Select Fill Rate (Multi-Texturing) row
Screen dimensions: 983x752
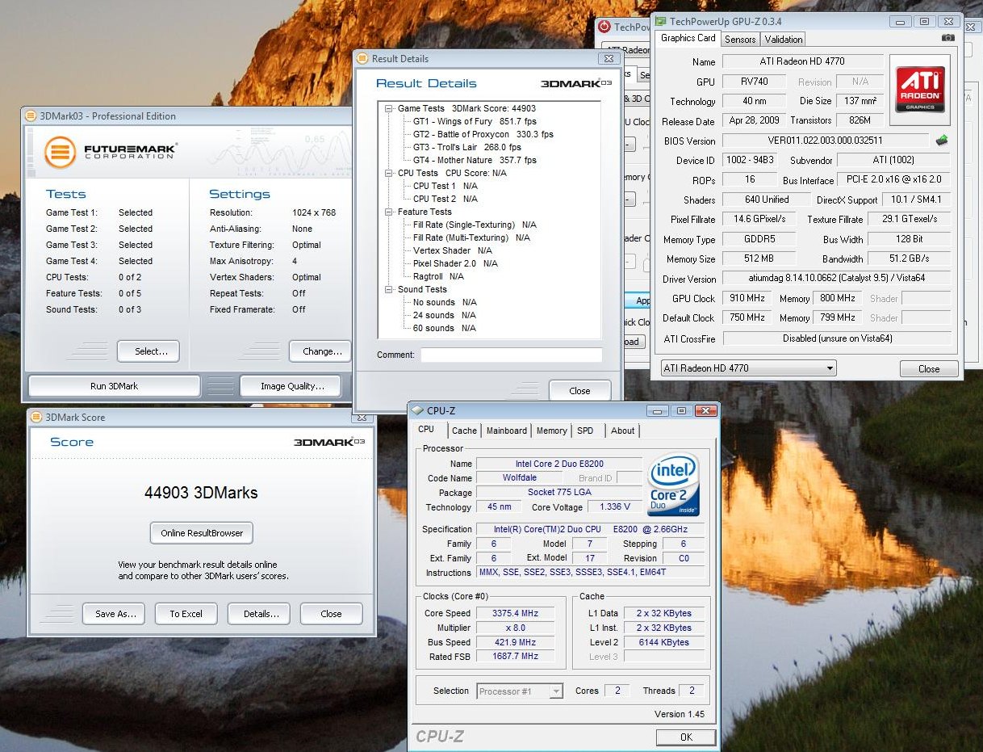pos(471,237)
